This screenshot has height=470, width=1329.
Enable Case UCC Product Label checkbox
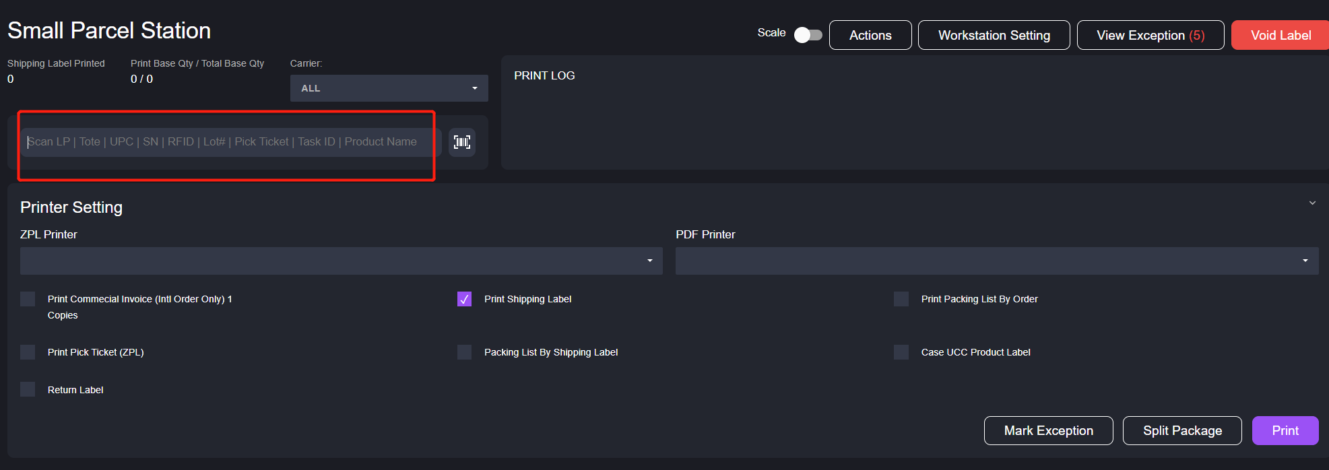tap(901, 352)
